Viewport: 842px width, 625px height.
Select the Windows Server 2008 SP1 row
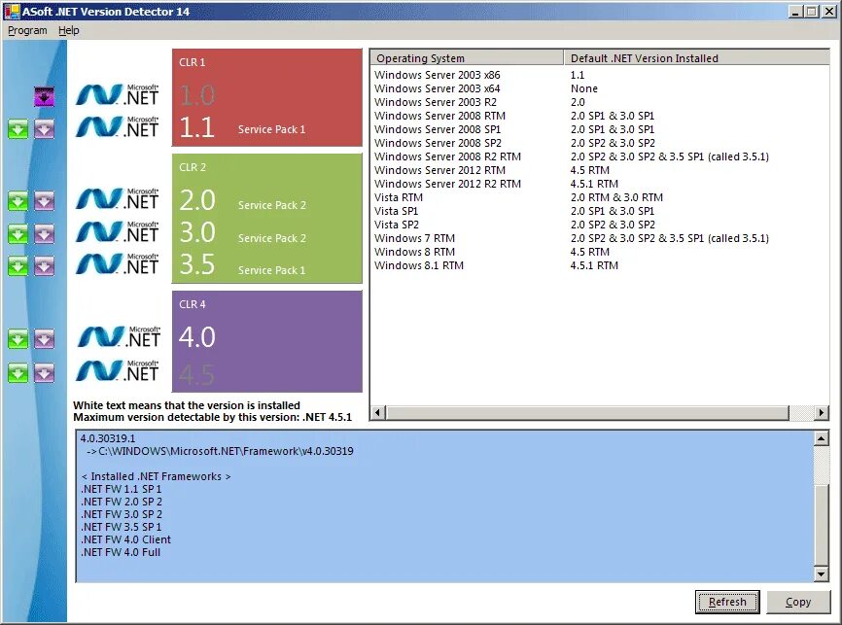[x=599, y=129]
